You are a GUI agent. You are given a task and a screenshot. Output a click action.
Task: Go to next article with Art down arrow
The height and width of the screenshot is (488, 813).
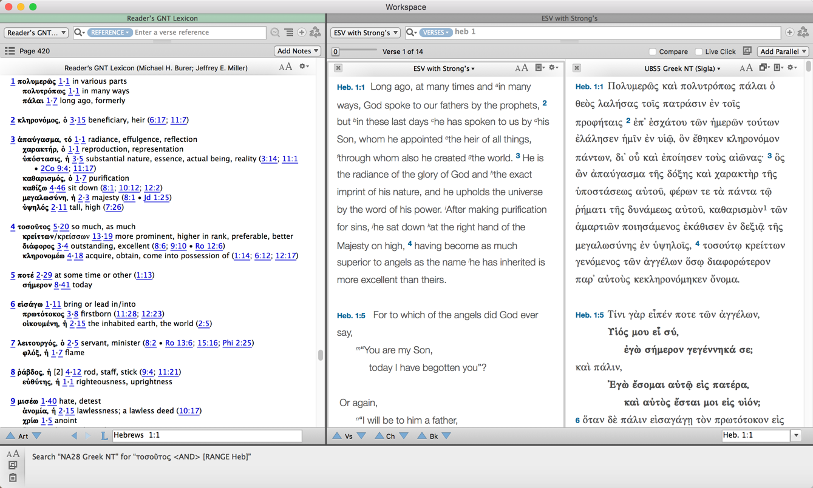click(37, 436)
